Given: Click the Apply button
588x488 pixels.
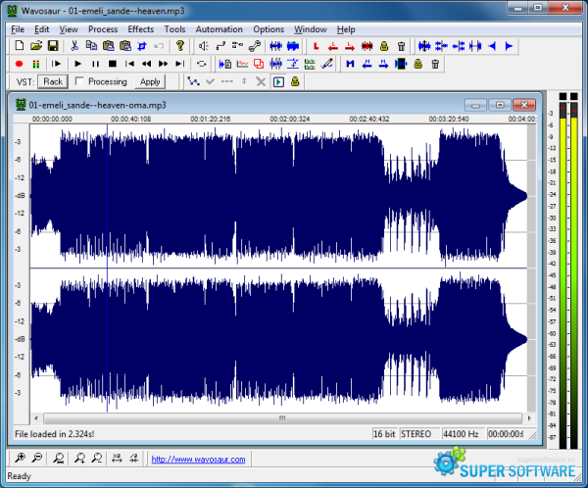Looking at the screenshot, I should [x=150, y=81].
